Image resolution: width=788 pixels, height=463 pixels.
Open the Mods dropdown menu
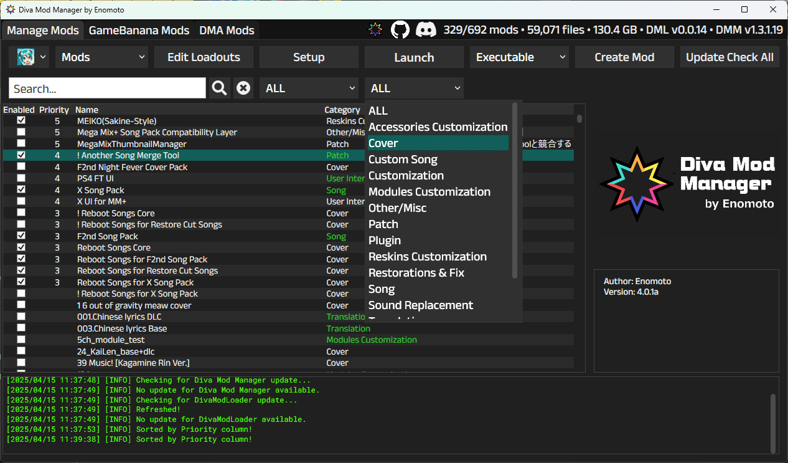click(x=102, y=57)
